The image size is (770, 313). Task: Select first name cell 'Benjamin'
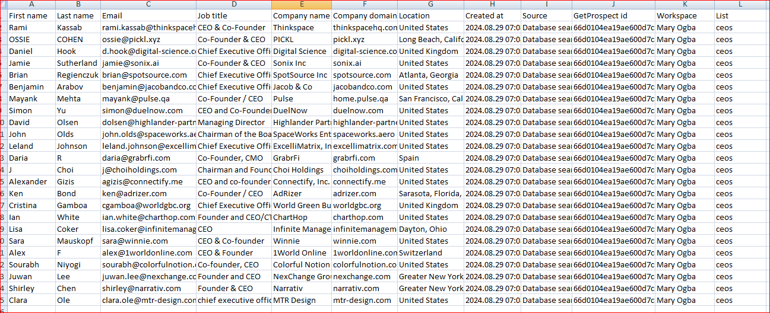pos(31,87)
